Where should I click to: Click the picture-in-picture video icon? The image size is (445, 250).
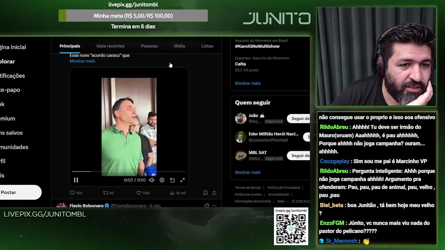(x=172, y=180)
